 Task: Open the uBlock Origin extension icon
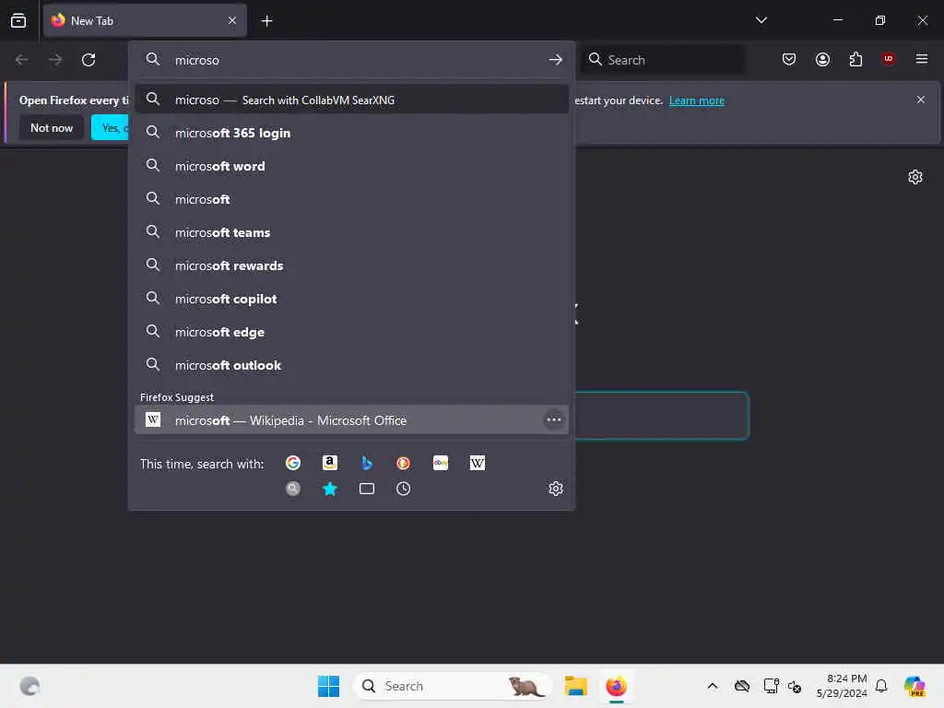[888, 59]
